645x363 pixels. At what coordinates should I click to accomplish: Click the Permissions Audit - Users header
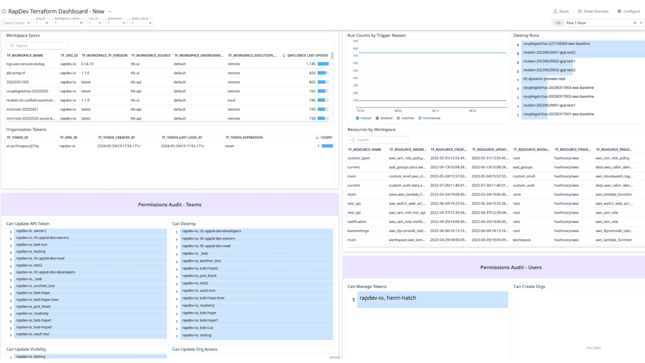tap(511, 268)
